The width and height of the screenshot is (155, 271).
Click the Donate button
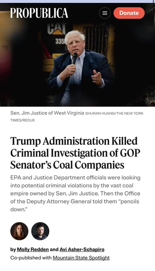(129, 13)
